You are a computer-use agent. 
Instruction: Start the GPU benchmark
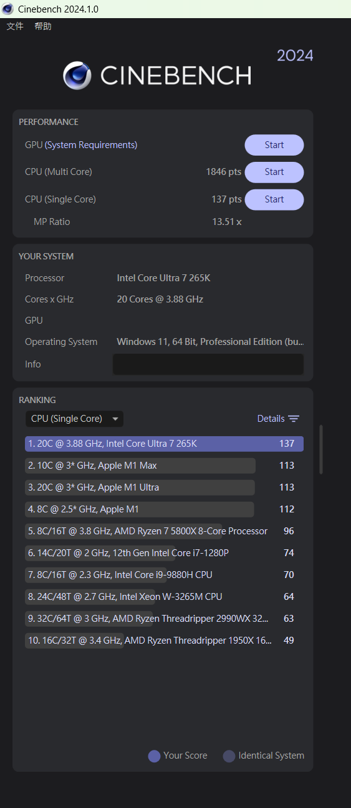pyautogui.click(x=274, y=145)
